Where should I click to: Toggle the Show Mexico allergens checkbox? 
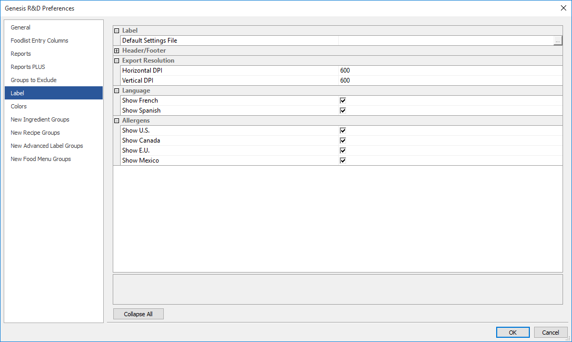click(343, 160)
